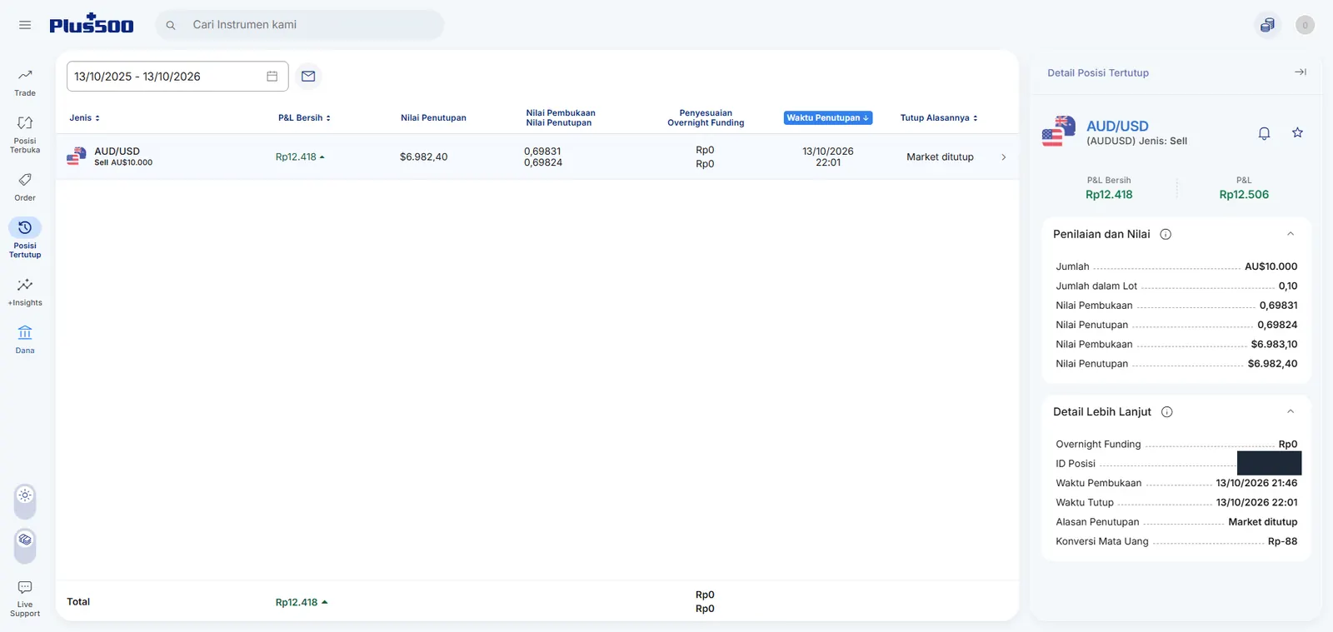Image resolution: width=1333 pixels, height=632 pixels.
Task: Open Live Support chat
Action: pos(25,599)
